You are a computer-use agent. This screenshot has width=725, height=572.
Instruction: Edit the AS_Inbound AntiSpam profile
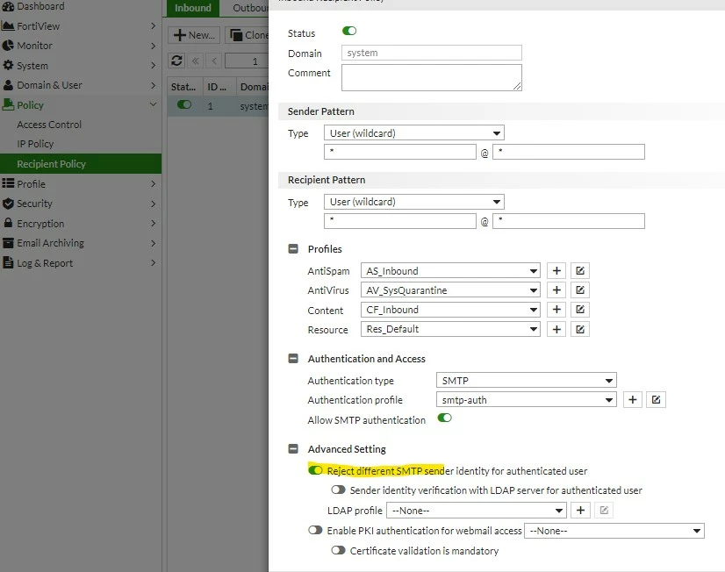click(580, 271)
